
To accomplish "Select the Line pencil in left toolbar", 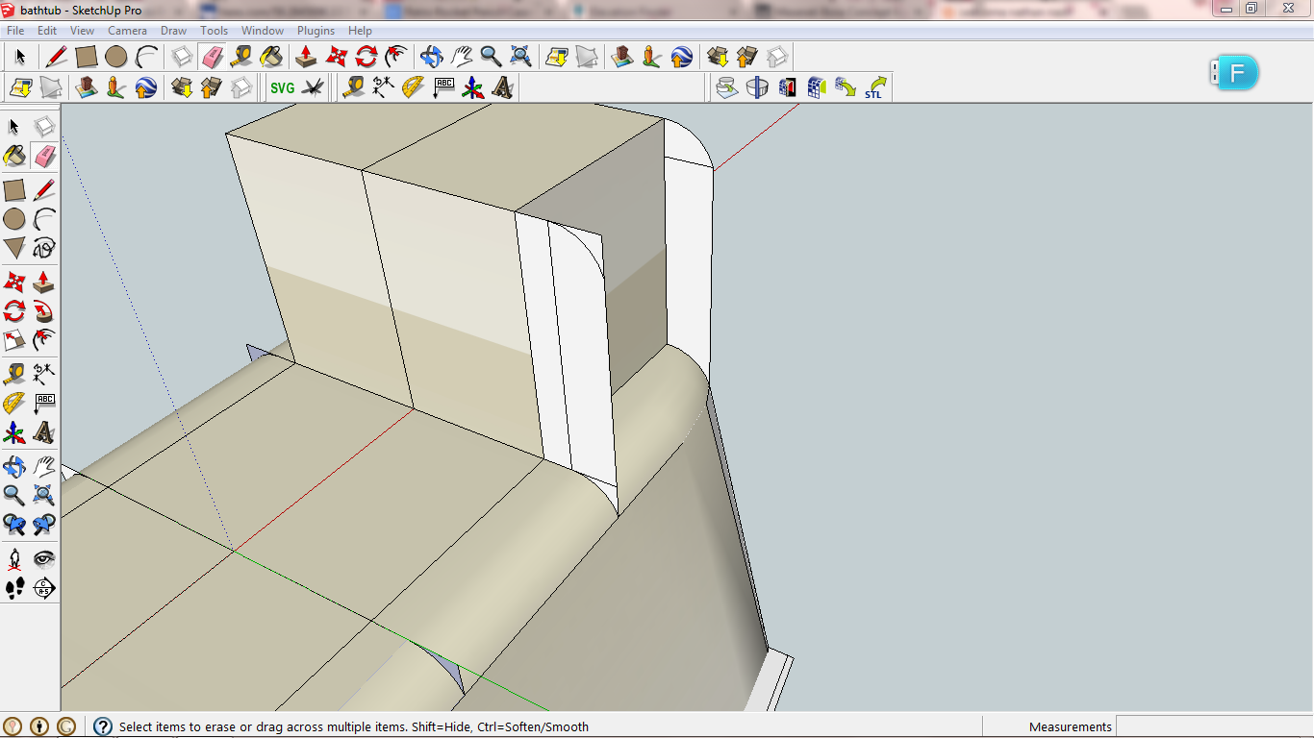I will pos(44,190).
